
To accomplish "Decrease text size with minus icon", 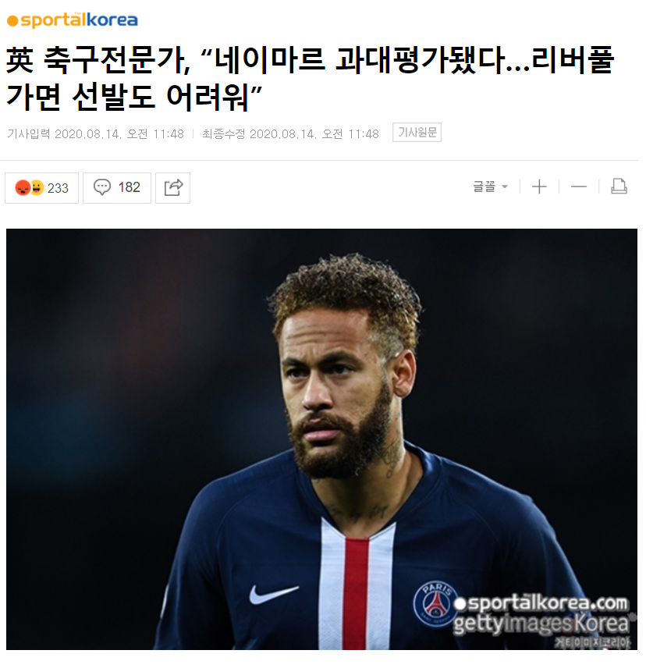I will [x=579, y=187].
